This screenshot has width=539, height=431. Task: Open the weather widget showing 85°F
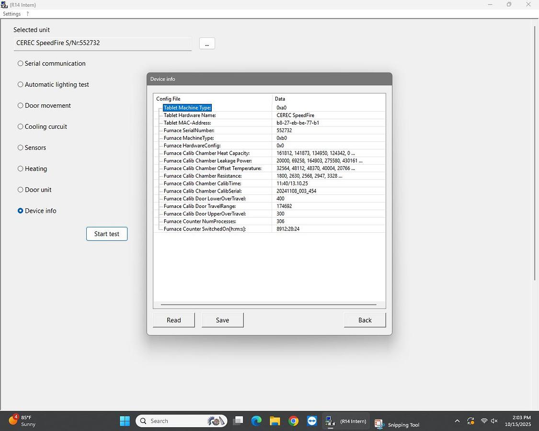click(23, 421)
